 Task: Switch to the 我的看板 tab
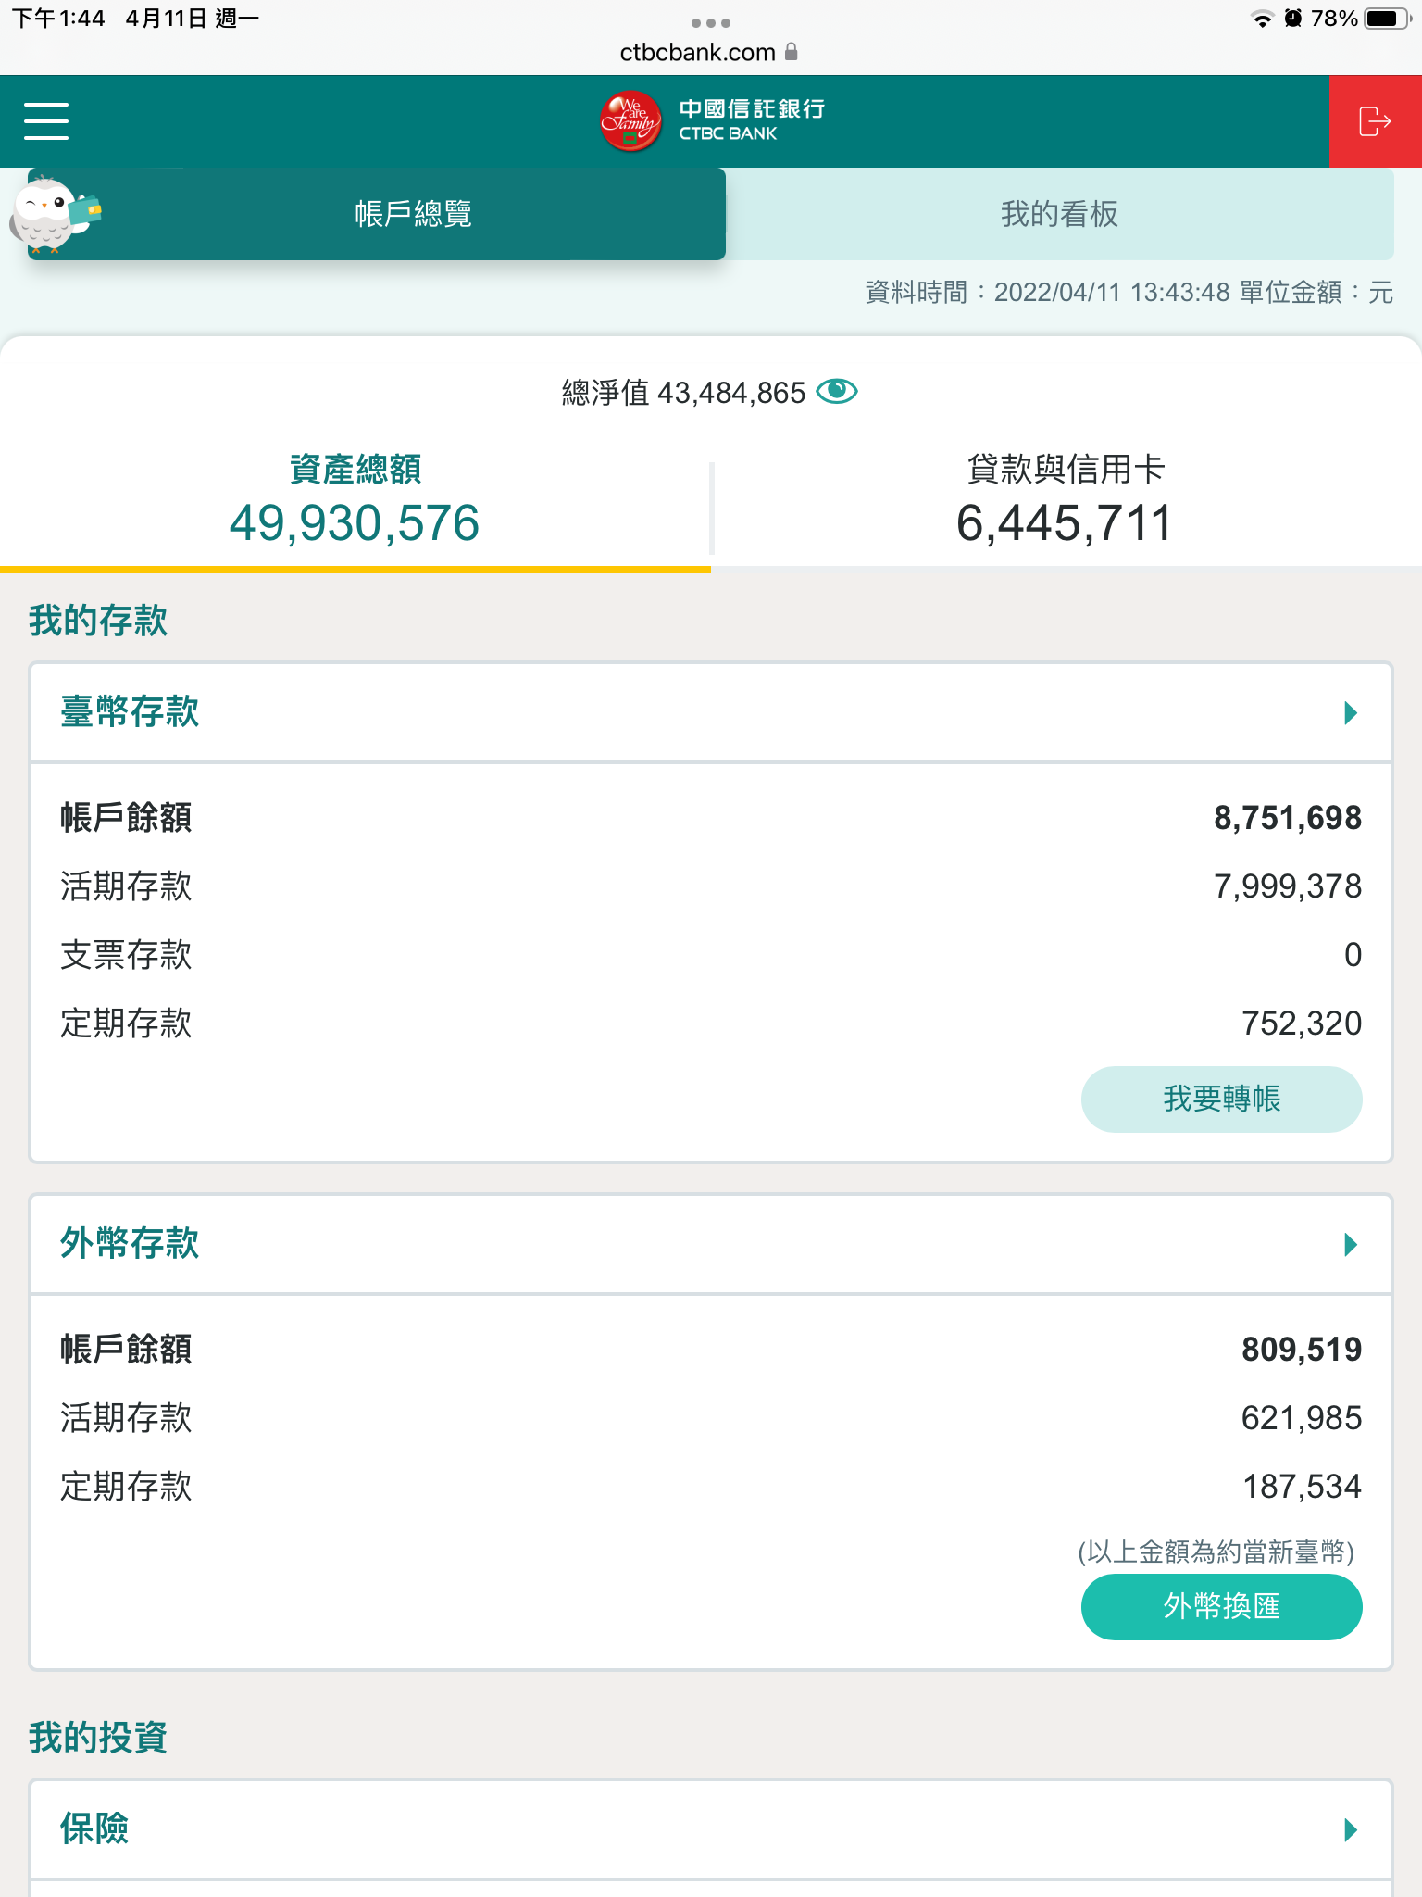tap(1059, 214)
